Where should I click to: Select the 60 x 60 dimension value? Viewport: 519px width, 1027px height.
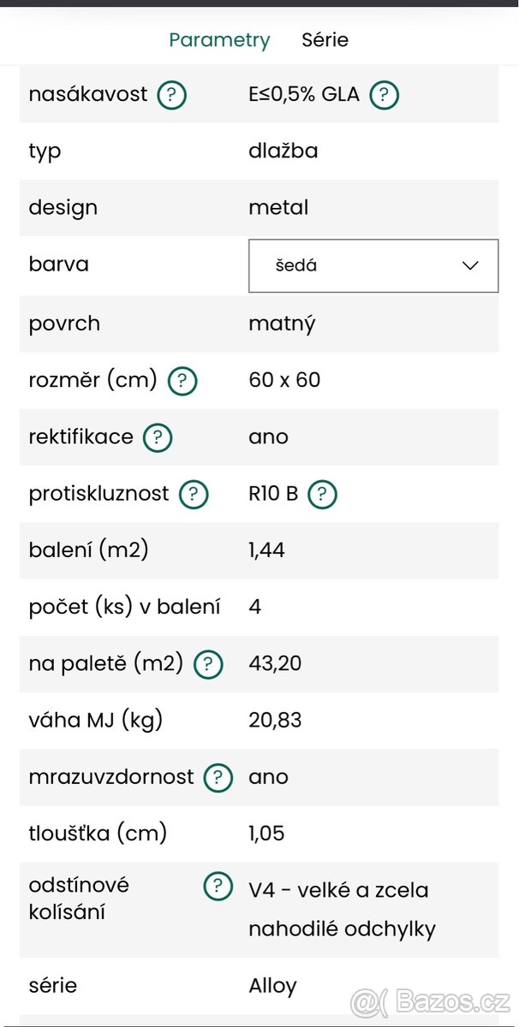[x=284, y=380]
